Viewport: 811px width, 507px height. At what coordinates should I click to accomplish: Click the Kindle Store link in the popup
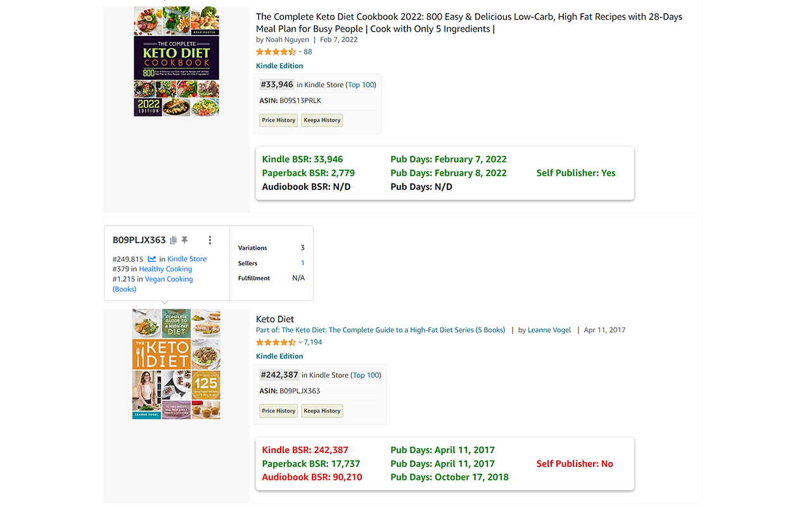pos(187,259)
